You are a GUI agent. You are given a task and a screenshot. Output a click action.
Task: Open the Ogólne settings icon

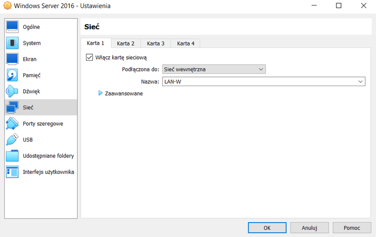coord(12,27)
